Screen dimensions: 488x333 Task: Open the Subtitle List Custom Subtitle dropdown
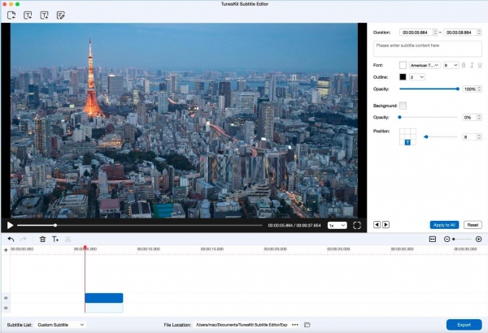[61, 325]
